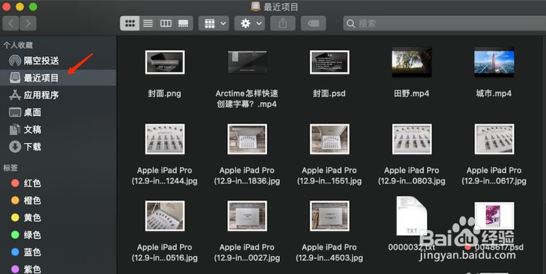
Task: Select iPad Pro image ending 0516.jpg
Action: [x=164, y=216]
